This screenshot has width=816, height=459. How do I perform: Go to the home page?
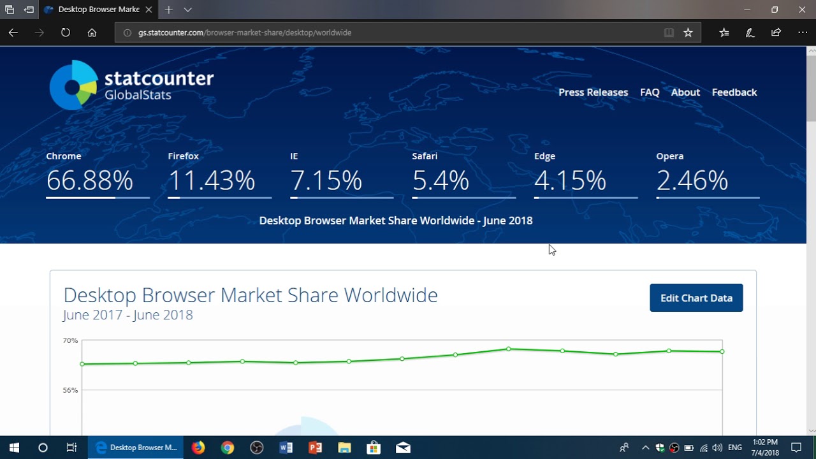(x=92, y=33)
